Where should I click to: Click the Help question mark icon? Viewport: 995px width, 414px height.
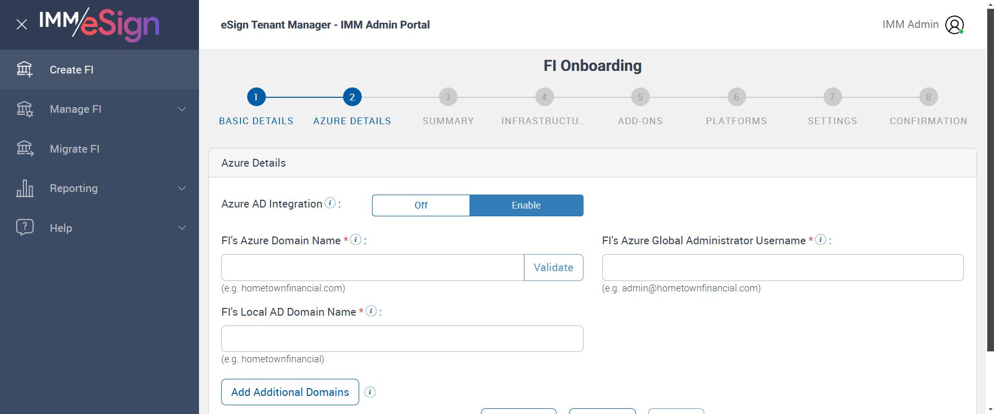coord(24,228)
